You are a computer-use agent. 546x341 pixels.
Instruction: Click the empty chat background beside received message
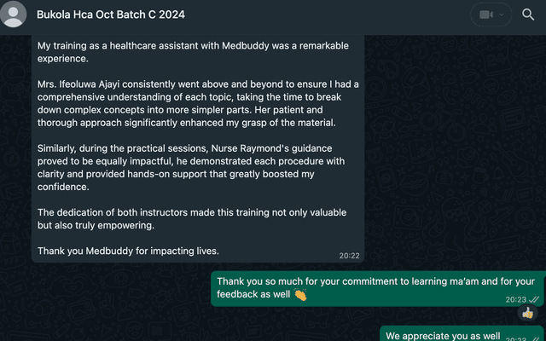[x=452, y=153]
